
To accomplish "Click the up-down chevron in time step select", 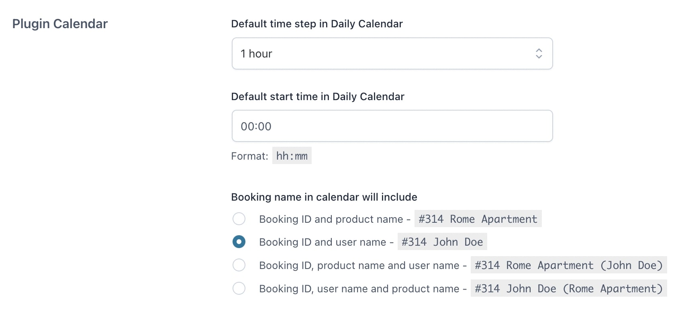I will point(539,53).
